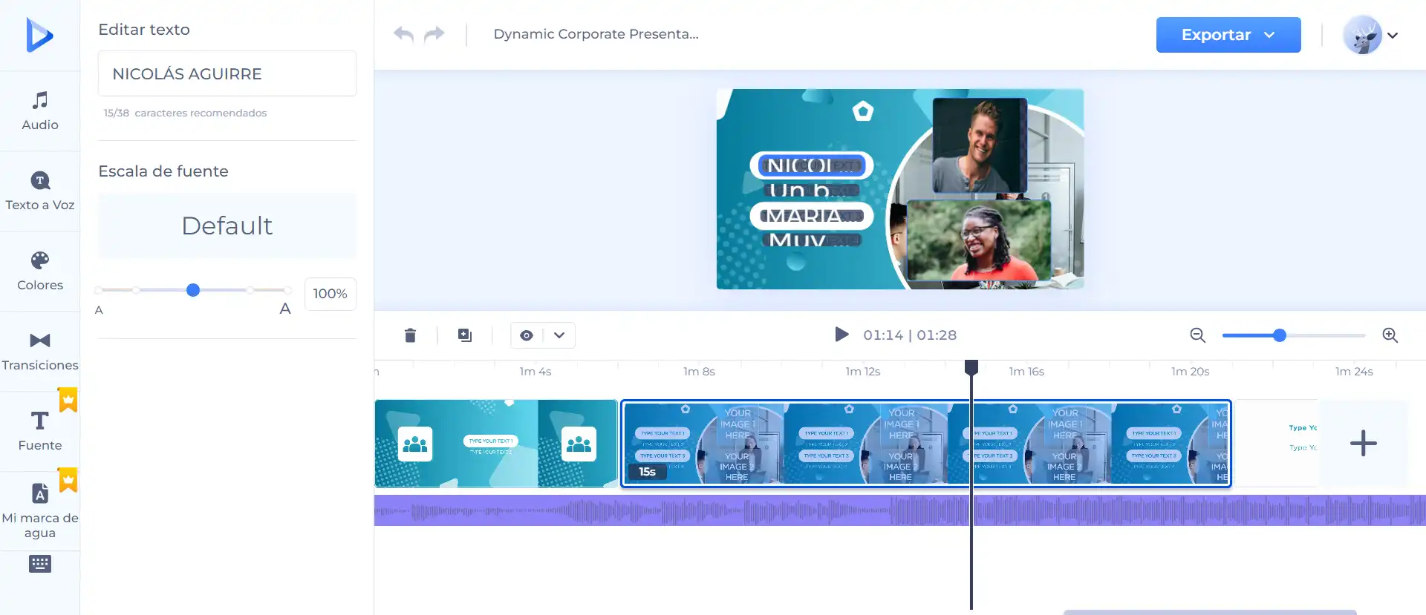Image resolution: width=1426 pixels, height=615 pixels.
Task: Expand the preview options dropdown arrow
Action: point(559,335)
